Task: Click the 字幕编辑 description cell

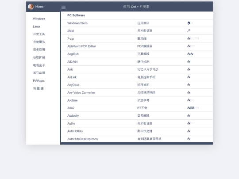Action: [143, 54]
